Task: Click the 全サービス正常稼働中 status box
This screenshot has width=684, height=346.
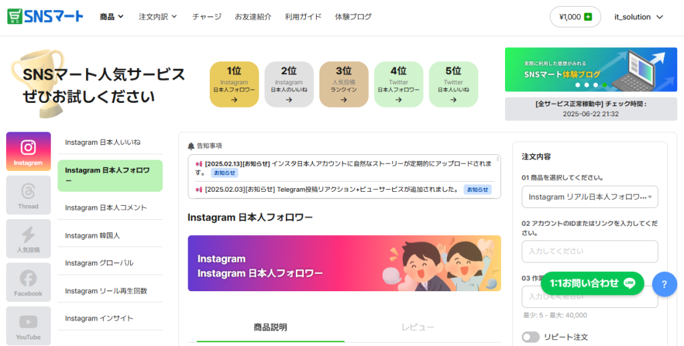Action: tap(591, 109)
